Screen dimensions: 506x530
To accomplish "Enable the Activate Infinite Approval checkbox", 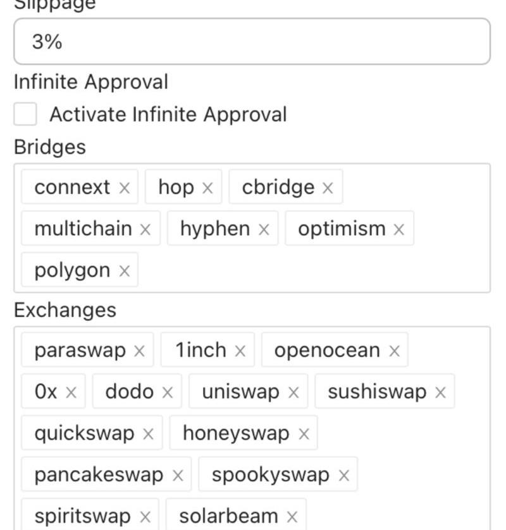I will click(25, 114).
